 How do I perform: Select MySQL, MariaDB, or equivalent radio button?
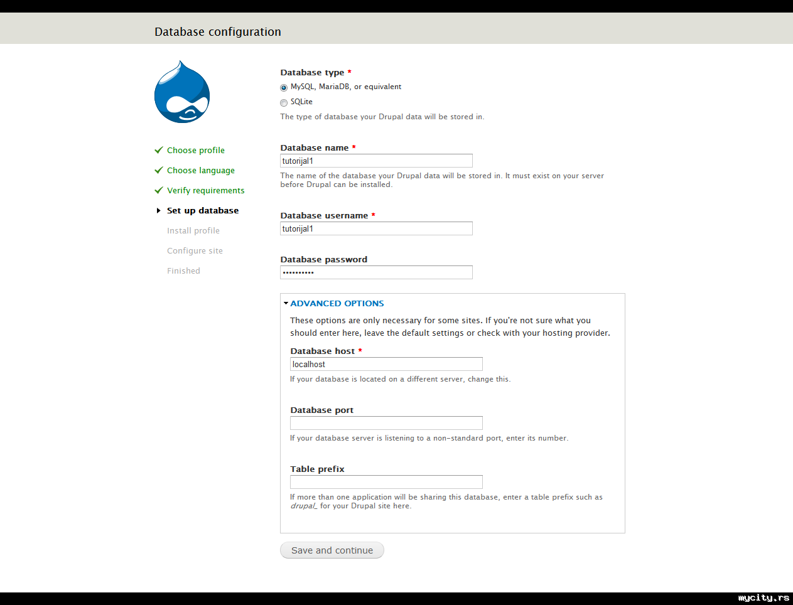click(284, 88)
